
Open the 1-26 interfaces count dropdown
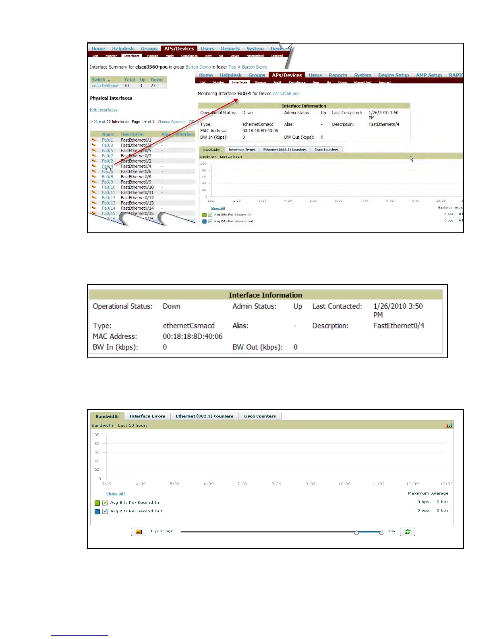(99, 122)
